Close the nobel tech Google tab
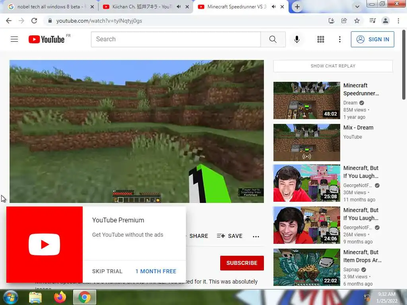407x305 pixels. coord(92,7)
